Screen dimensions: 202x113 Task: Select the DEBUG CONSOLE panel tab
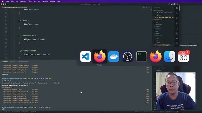(23, 62)
